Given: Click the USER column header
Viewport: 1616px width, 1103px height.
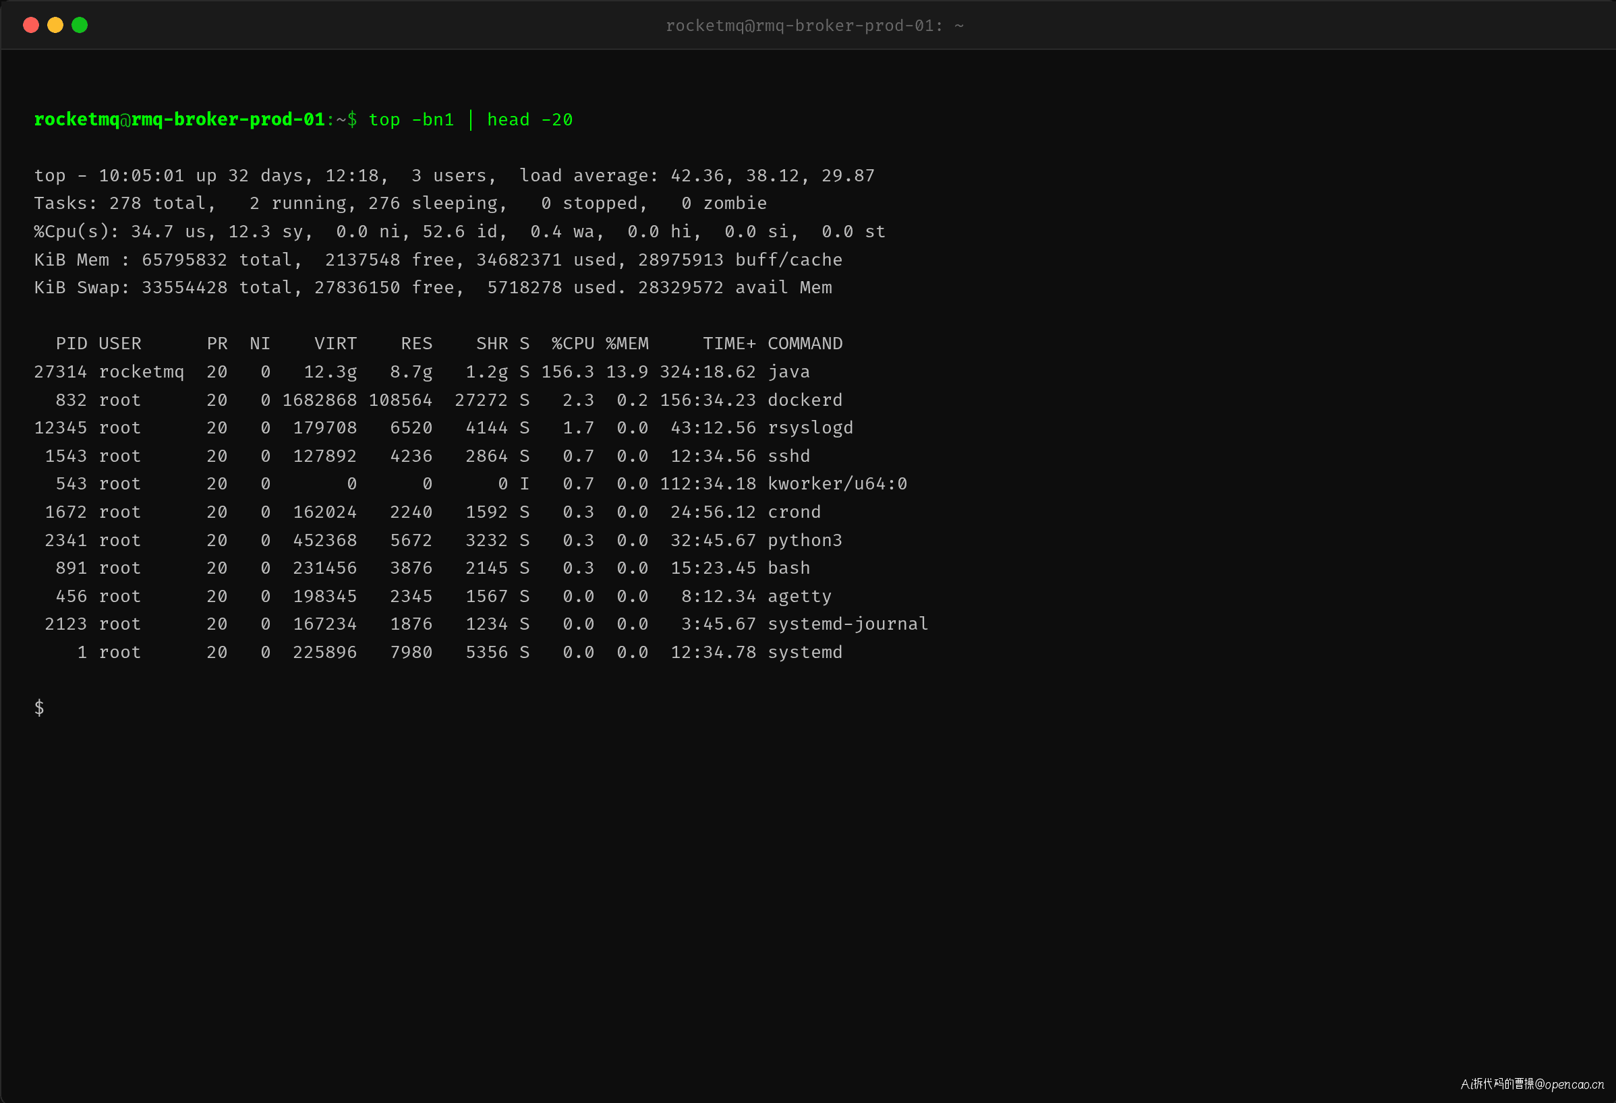Looking at the screenshot, I should [x=119, y=343].
